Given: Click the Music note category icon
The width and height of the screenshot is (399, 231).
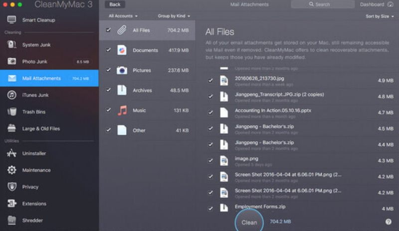Looking at the screenshot, I should [x=122, y=111].
